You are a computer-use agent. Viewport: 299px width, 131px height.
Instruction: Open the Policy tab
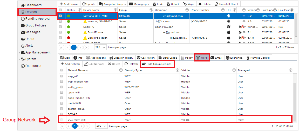point(187,58)
